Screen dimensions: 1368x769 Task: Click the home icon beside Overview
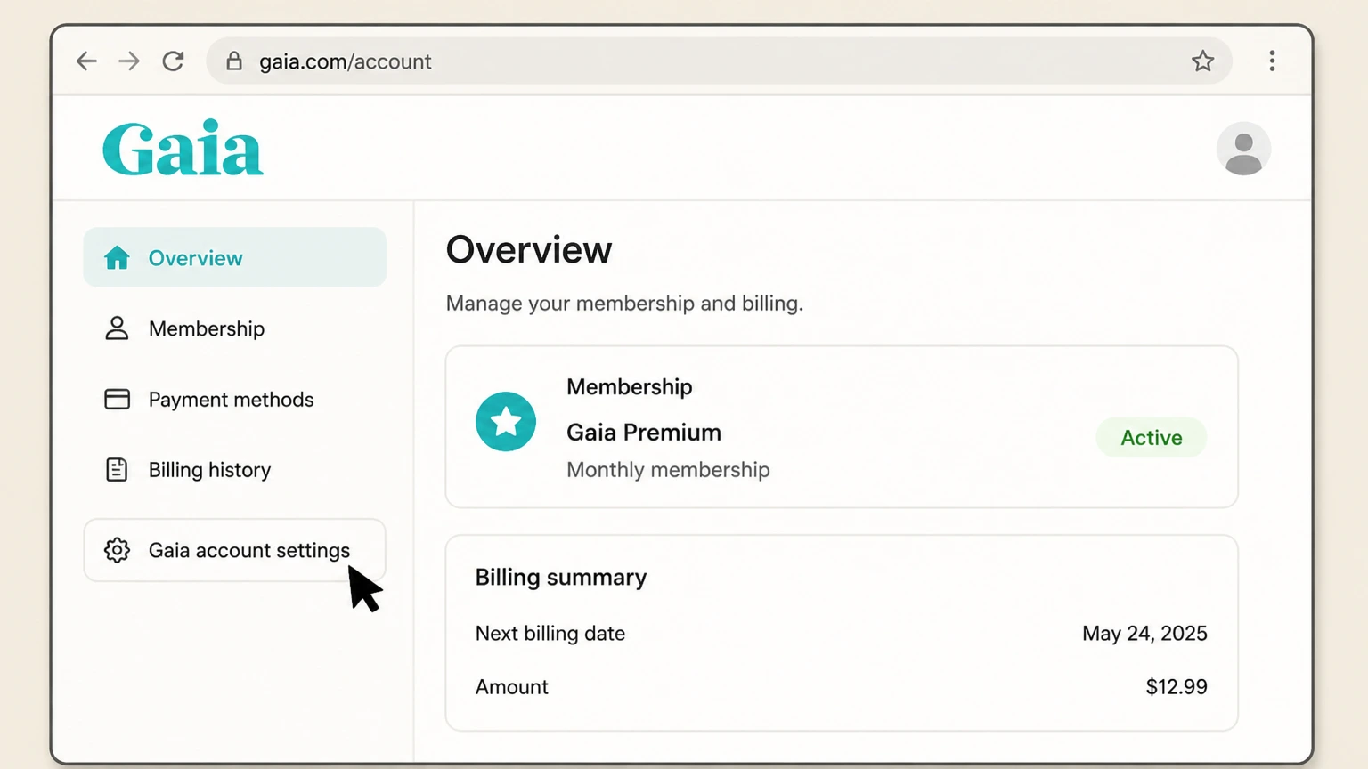click(x=117, y=257)
